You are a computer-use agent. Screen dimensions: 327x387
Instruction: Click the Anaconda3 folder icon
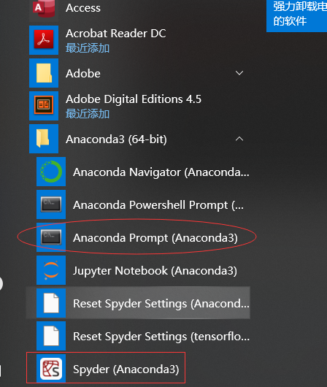44,139
